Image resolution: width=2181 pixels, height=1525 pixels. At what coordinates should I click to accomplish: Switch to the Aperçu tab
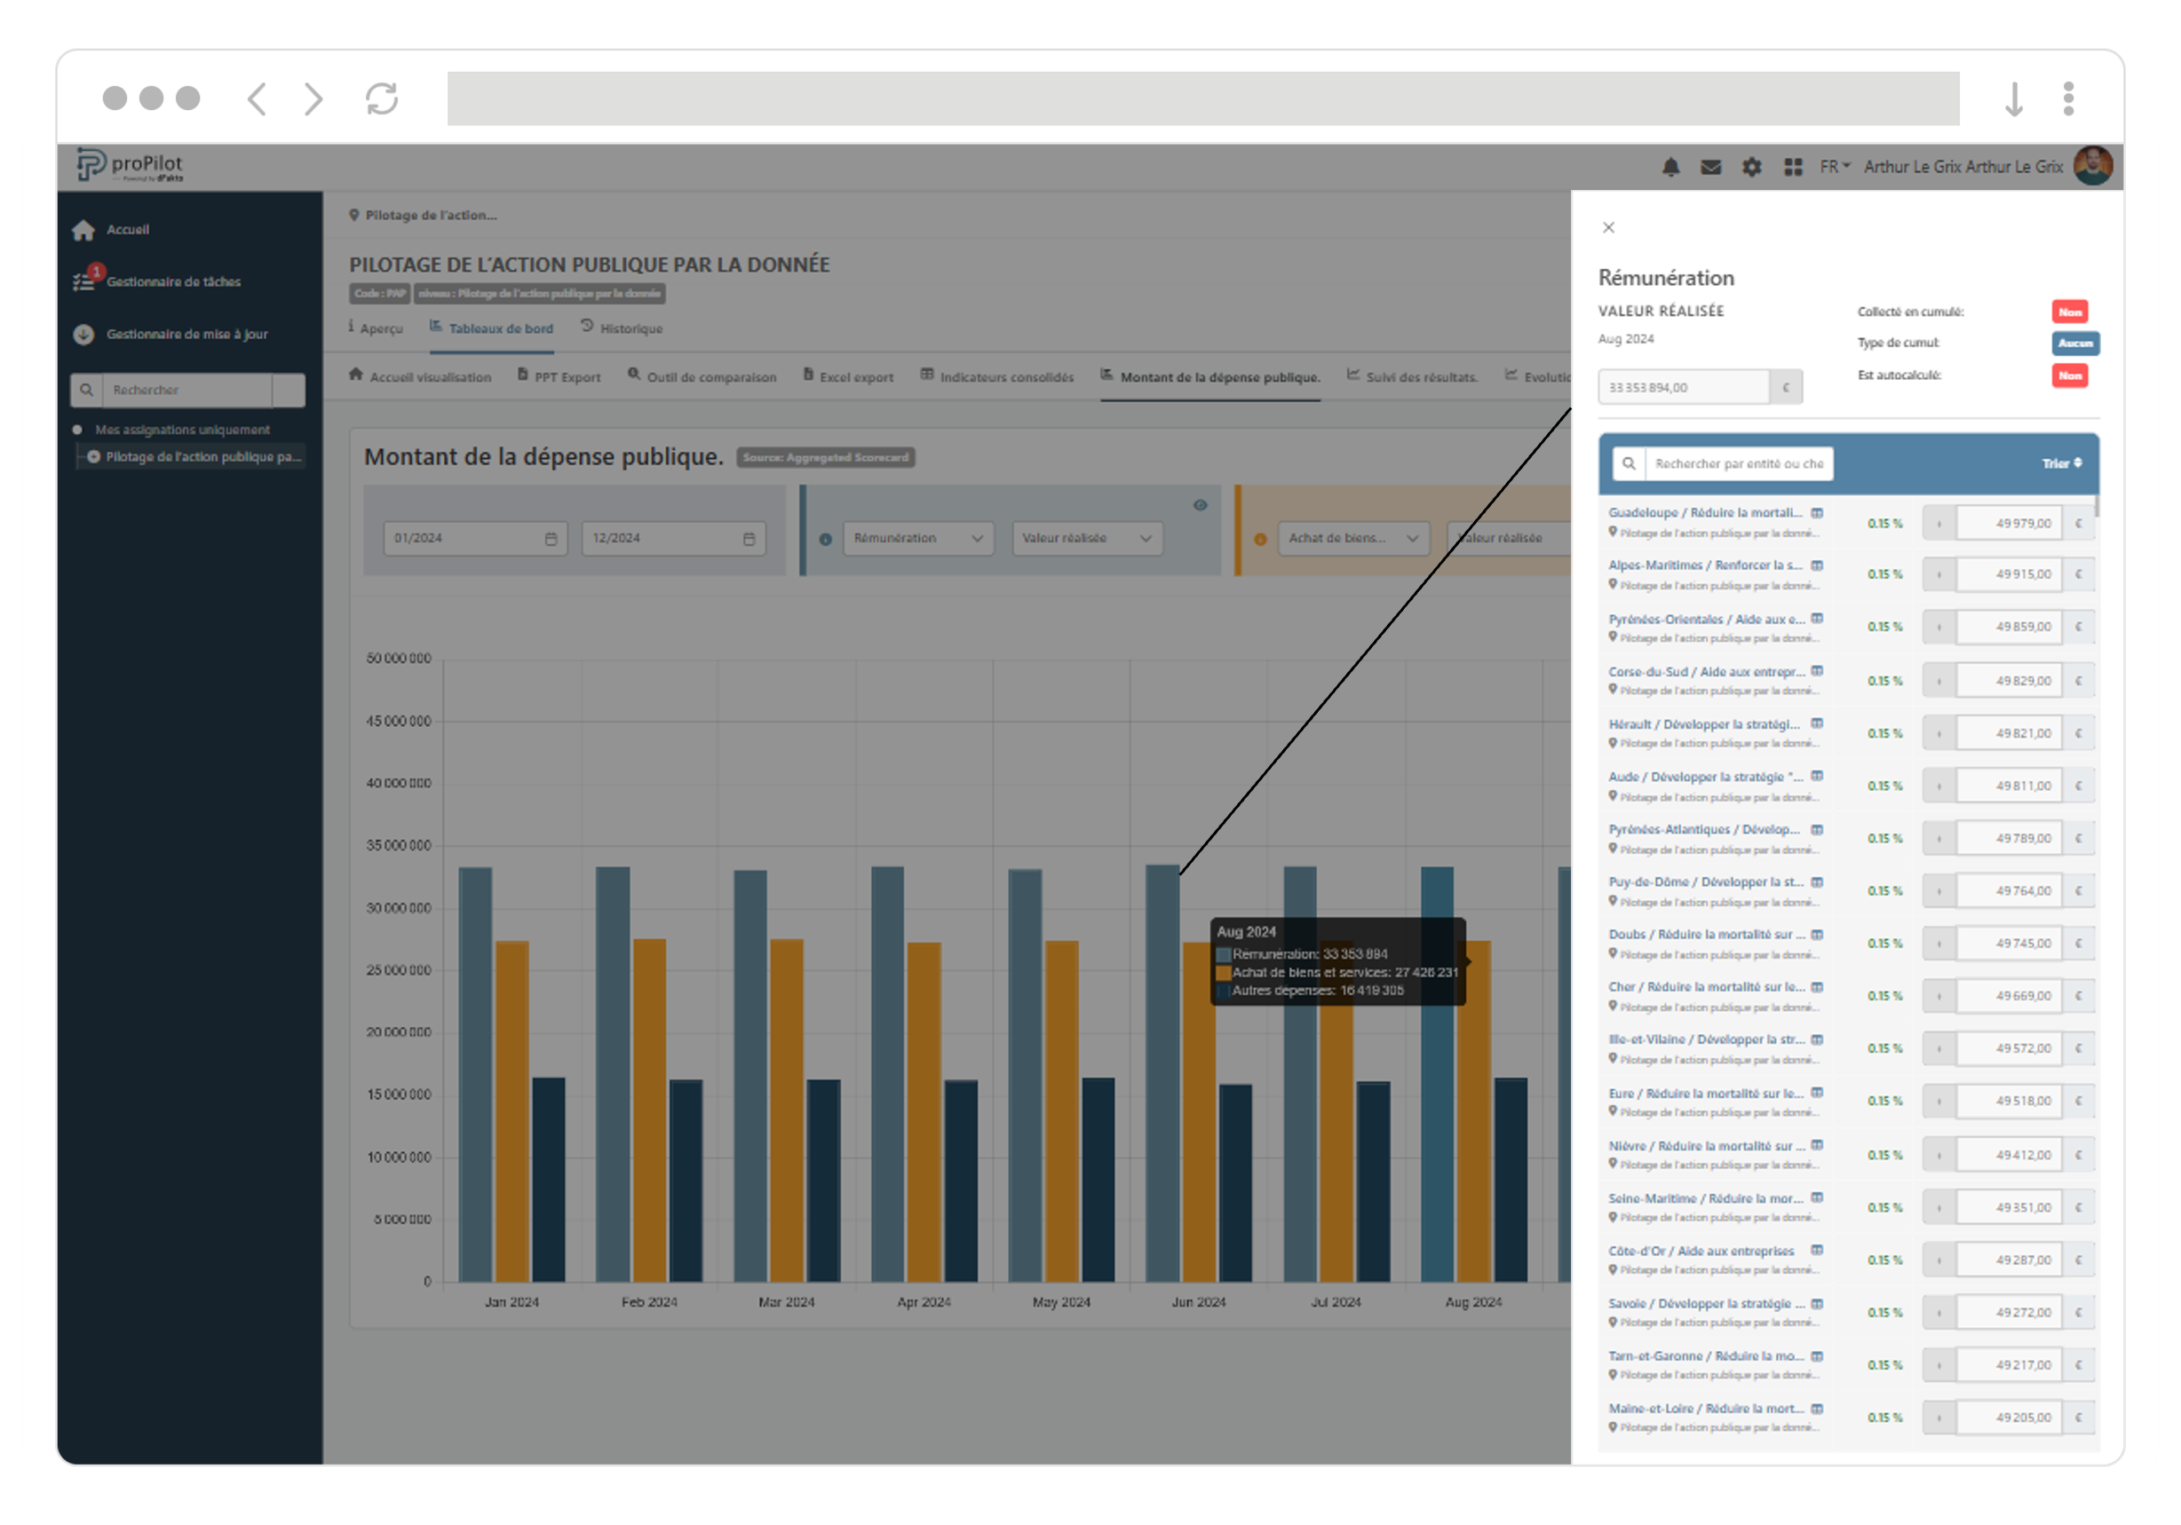coord(377,328)
